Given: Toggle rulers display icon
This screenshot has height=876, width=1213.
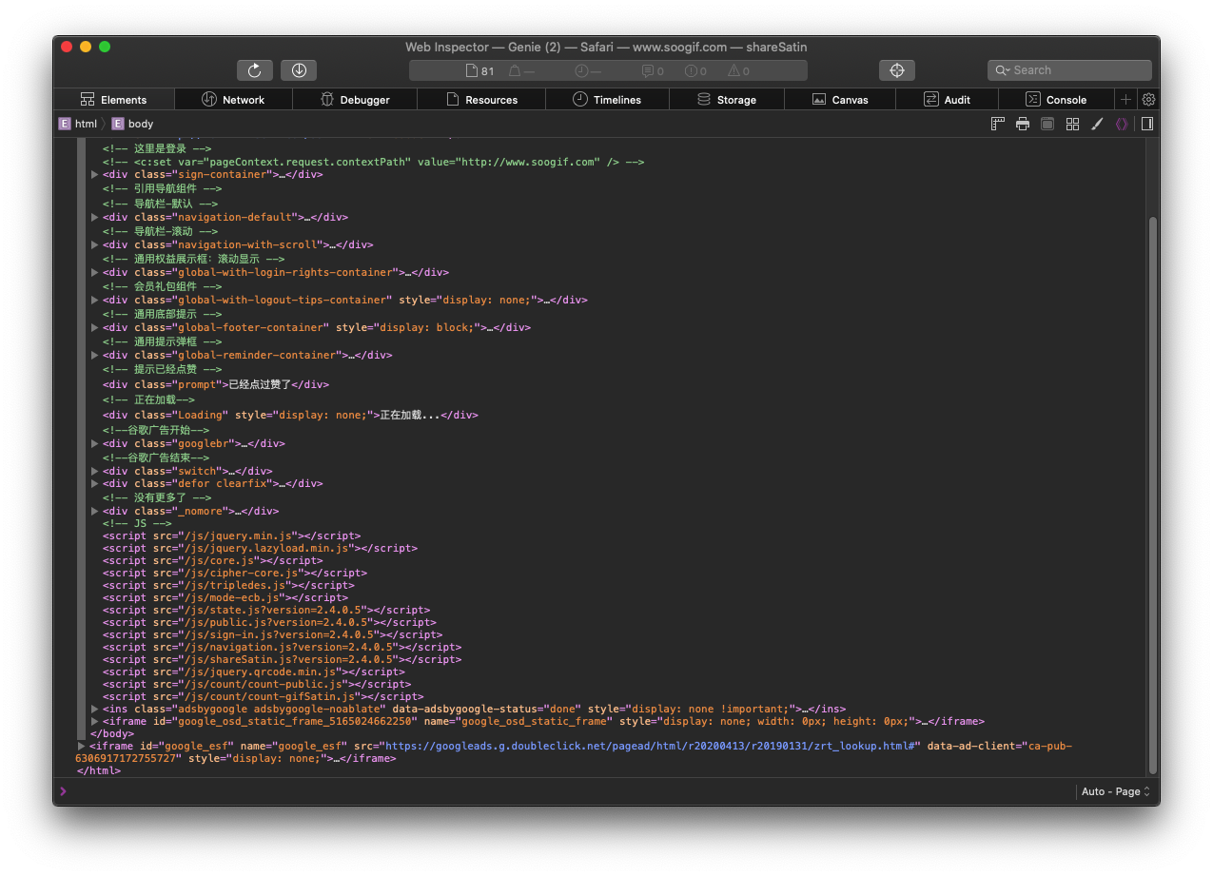Looking at the screenshot, I should [x=998, y=124].
